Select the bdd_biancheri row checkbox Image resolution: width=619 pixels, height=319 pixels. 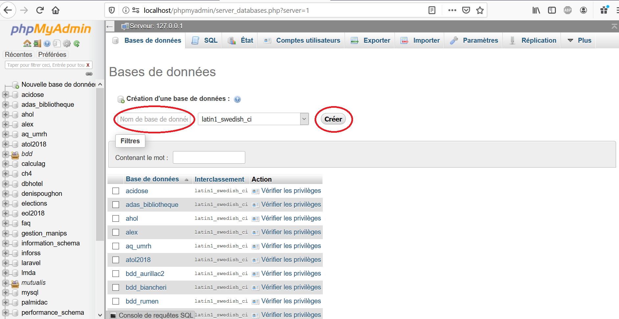(116, 287)
